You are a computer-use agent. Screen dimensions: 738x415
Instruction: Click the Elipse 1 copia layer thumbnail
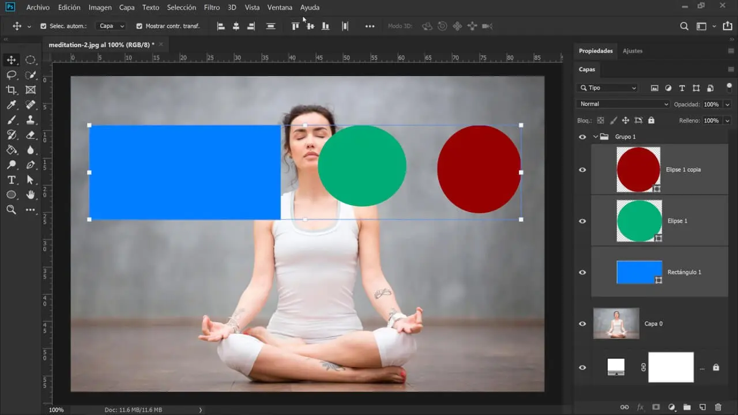639,169
